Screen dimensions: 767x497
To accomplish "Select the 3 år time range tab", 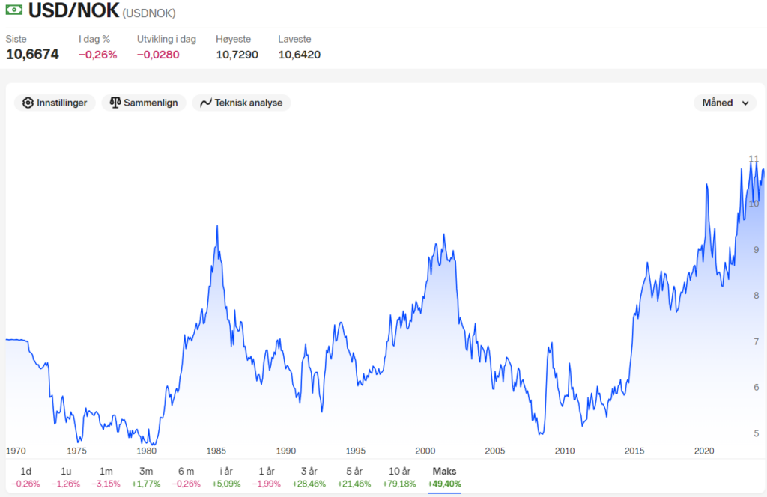I will tap(309, 477).
